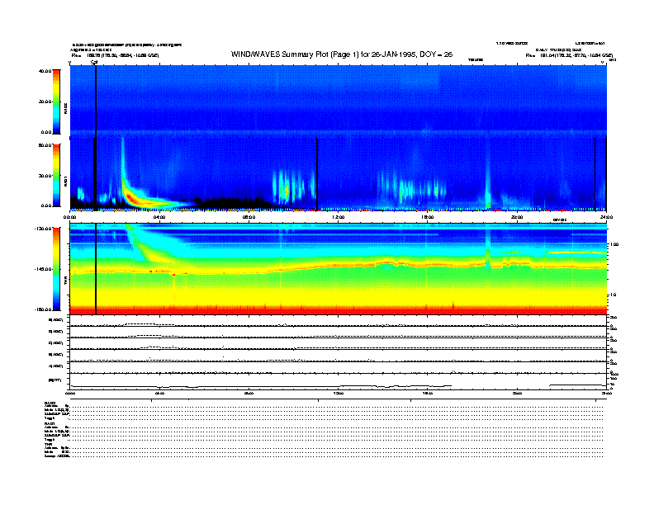The height and width of the screenshot is (505, 654).
Task: Click the 40.00 label on RAD2 scale
Action: [45, 71]
